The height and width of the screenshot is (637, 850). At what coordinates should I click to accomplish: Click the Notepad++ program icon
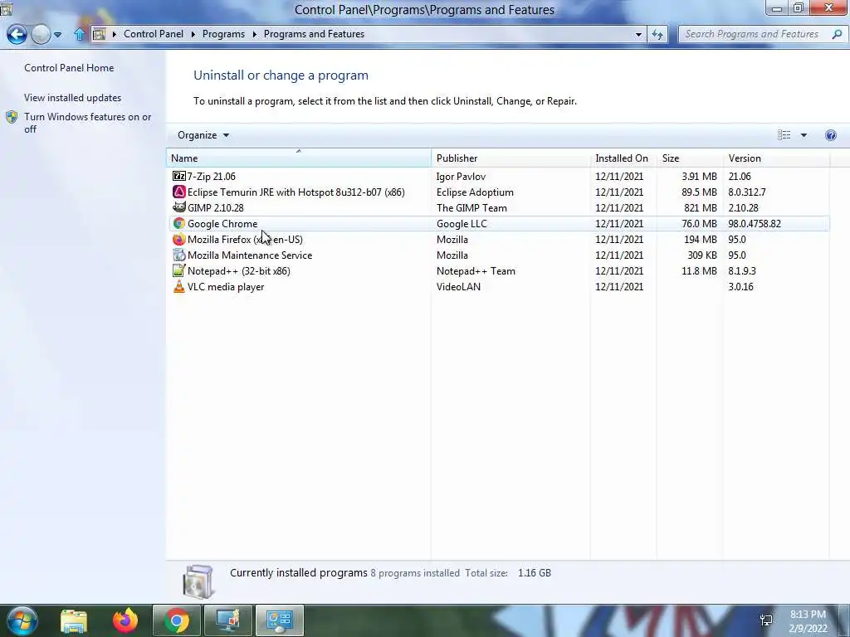[178, 270]
